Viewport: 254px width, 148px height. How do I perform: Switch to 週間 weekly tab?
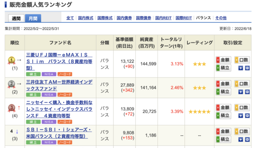click(16, 18)
